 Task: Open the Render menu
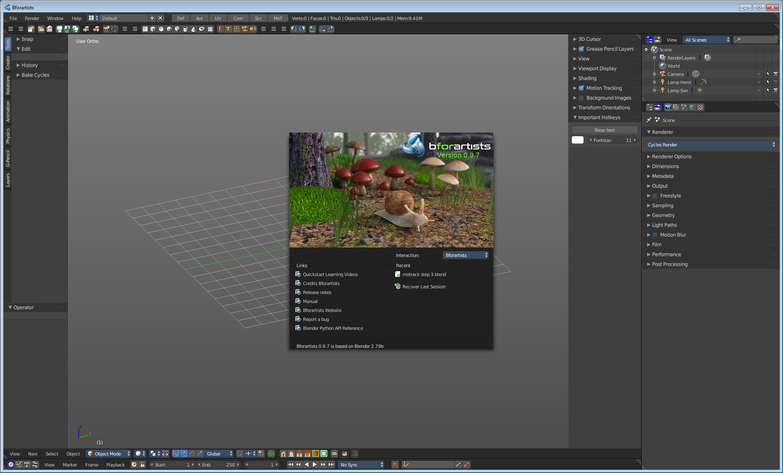pyautogui.click(x=32, y=18)
